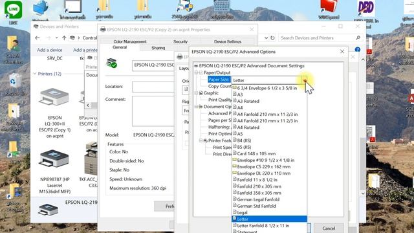The height and width of the screenshot is (233, 414).
Task: Collapse the Graphic tree node
Action: 196,93
